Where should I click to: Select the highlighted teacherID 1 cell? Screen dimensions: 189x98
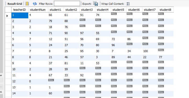coord(20,15)
